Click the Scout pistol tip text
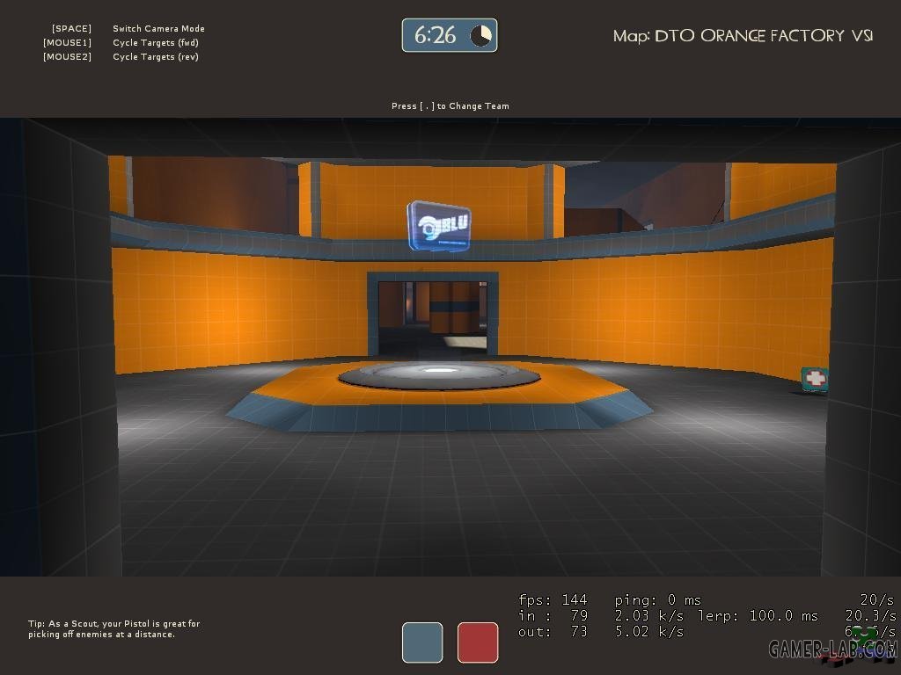This screenshot has height=675, width=901. [x=114, y=629]
